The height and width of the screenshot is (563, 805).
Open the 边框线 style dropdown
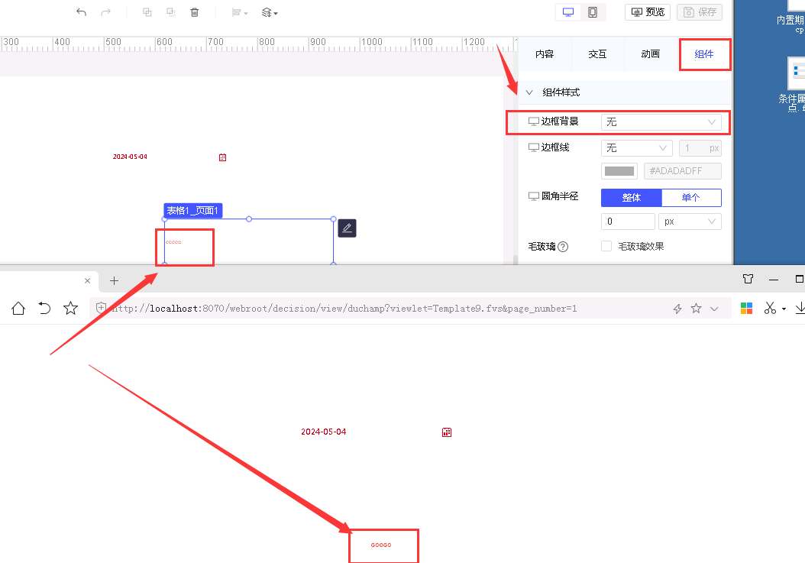pyautogui.click(x=637, y=148)
